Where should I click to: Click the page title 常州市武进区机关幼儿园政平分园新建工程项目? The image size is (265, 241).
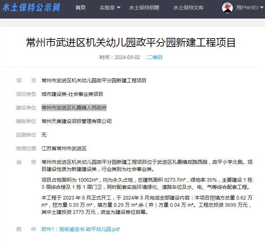pos(131,43)
